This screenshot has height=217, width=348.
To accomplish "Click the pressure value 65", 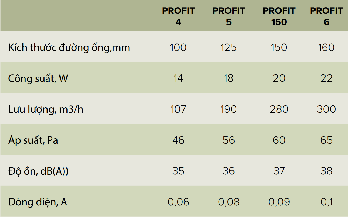I will pyautogui.click(x=326, y=140).
